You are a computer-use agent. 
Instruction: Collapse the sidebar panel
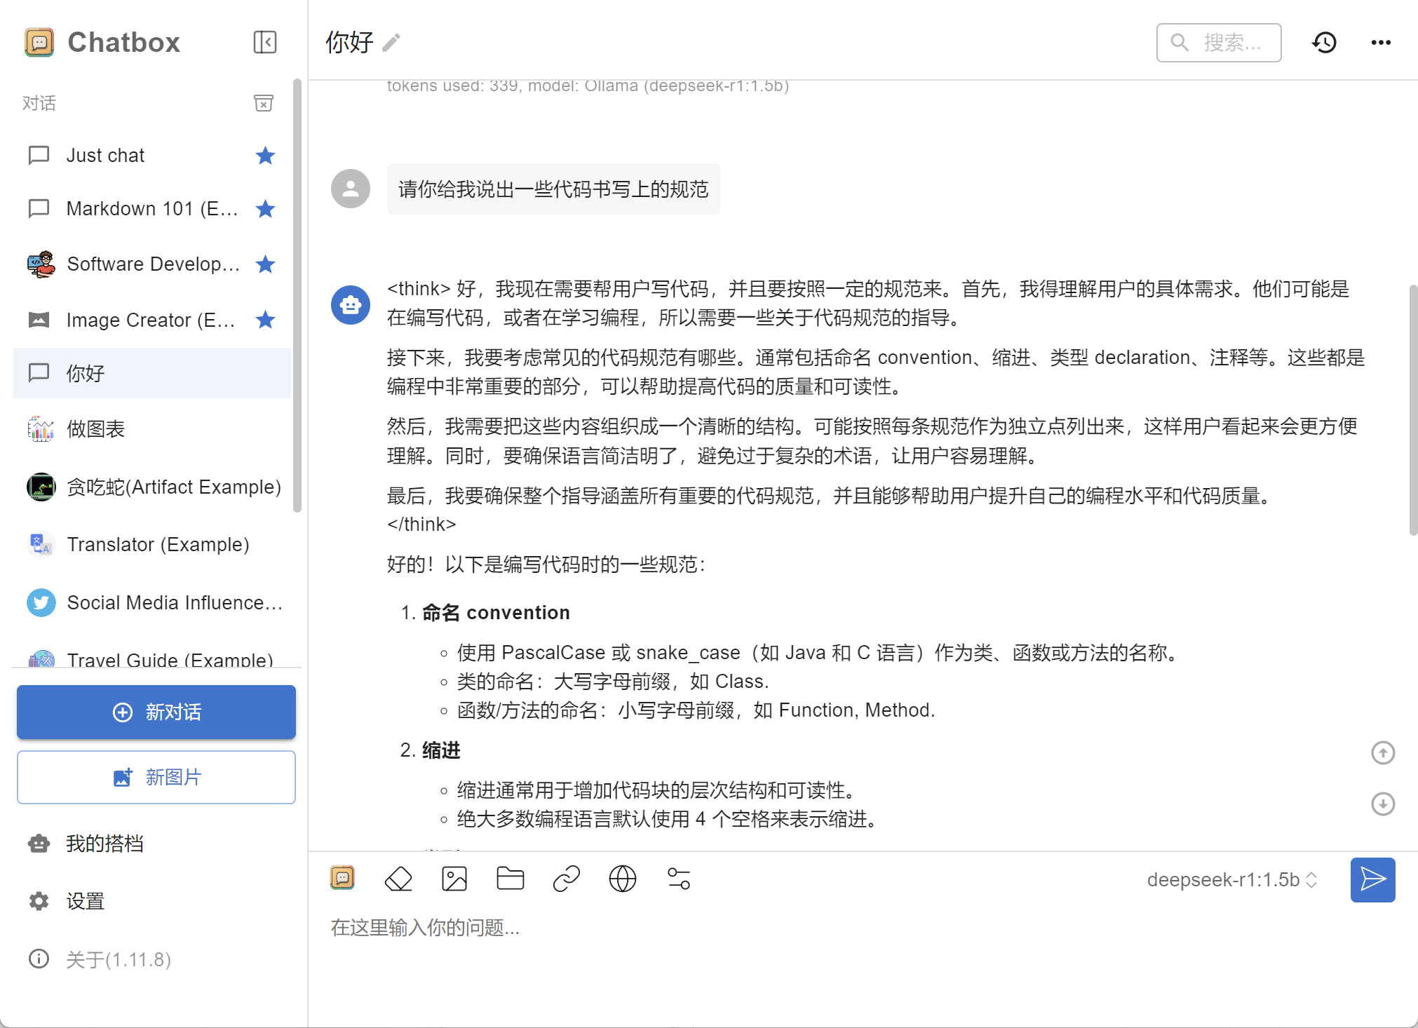tap(265, 42)
